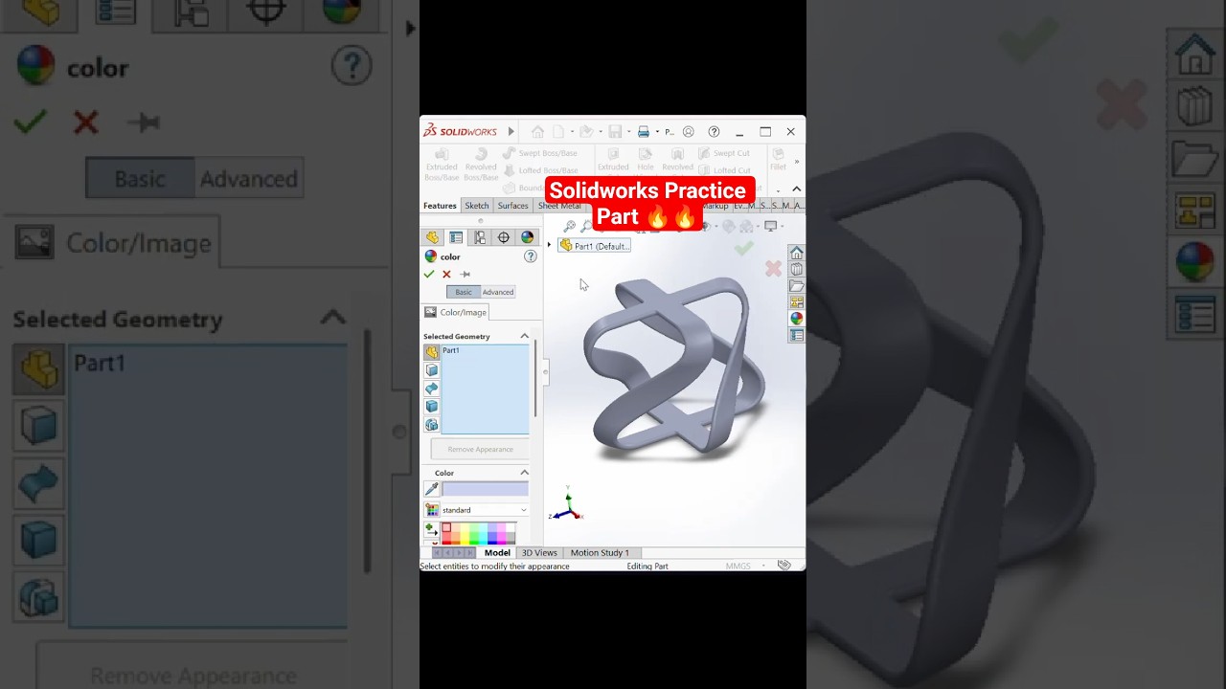Open the Save options dropdown arrow
The image size is (1226, 689).
coord(627,132)
